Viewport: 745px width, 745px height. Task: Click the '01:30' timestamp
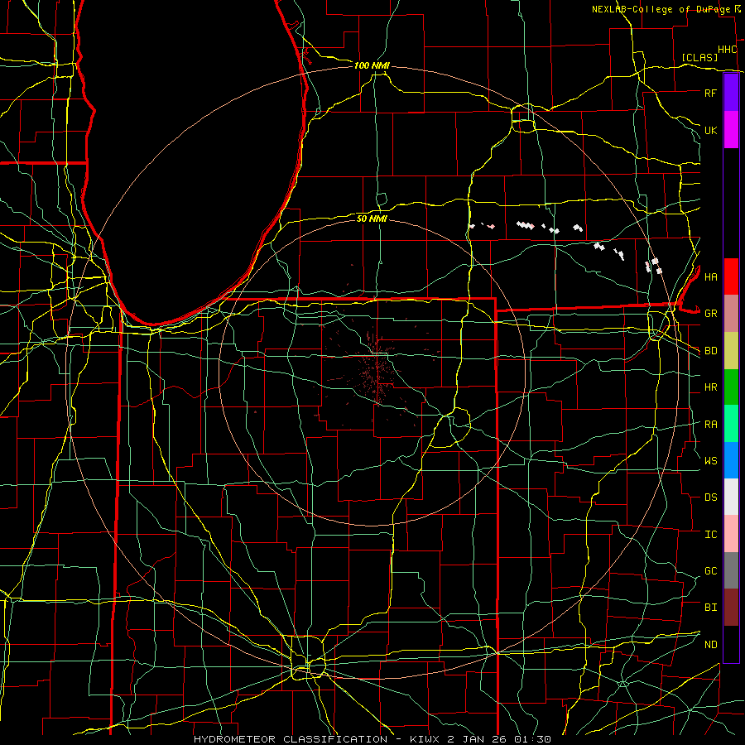[x=532, y=739]
